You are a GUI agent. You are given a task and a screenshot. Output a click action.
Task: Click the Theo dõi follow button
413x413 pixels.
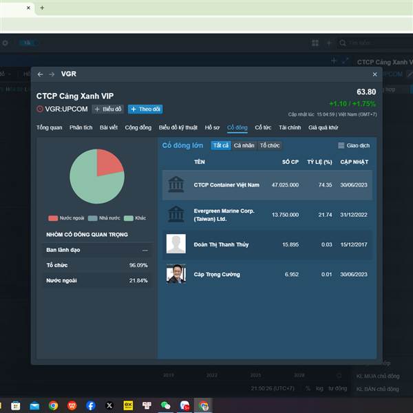(x=145, y=109)
